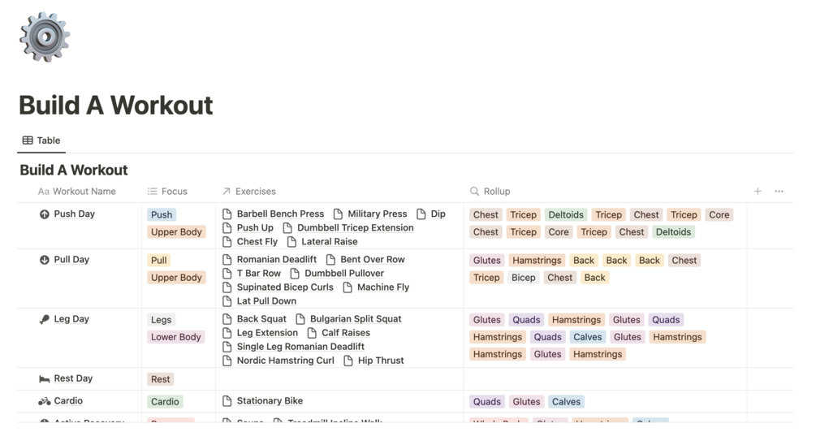Open the Dip exercise page
Viewport: 816px width, 432px height.
point(438,214)
